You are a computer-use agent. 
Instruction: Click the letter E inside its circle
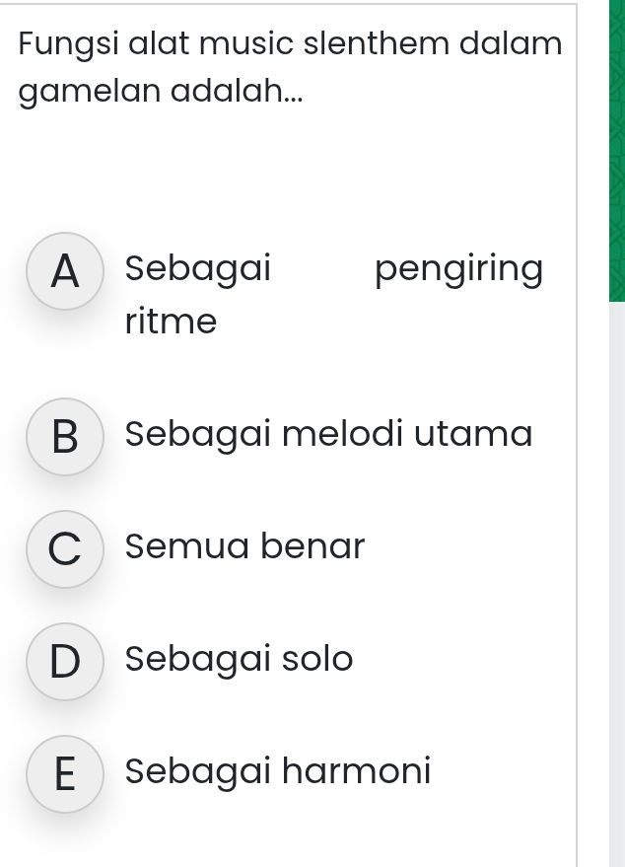(65, 774)
